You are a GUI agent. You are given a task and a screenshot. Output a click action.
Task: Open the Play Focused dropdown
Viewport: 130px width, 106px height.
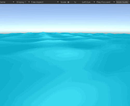(x=106, y=2)
